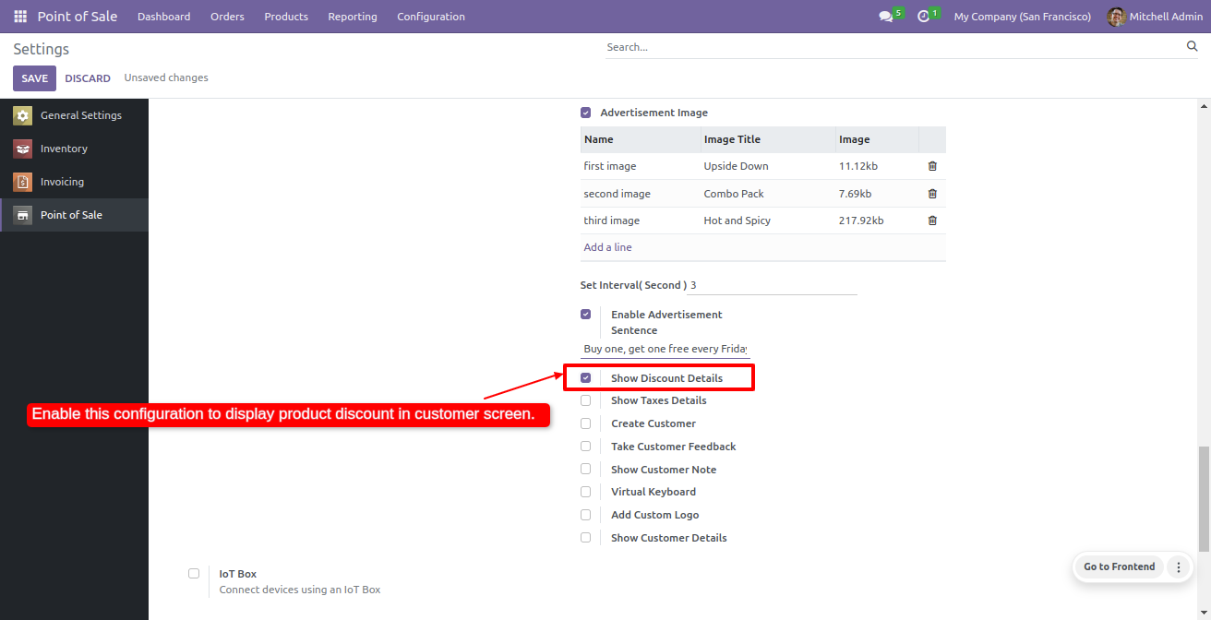Uncheck Advertisement Image checkbox

click(585, 113)
